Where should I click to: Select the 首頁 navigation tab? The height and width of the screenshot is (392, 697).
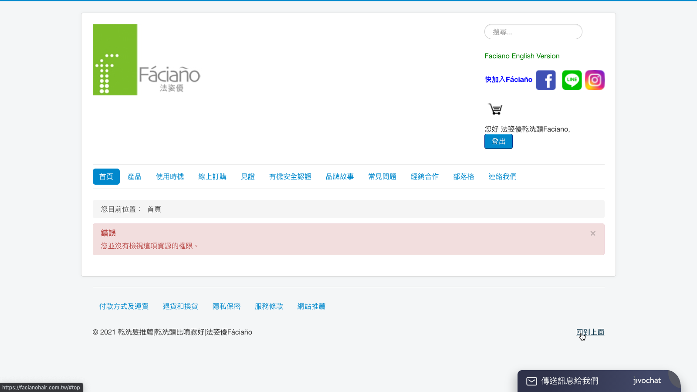[x=106, y=177]
